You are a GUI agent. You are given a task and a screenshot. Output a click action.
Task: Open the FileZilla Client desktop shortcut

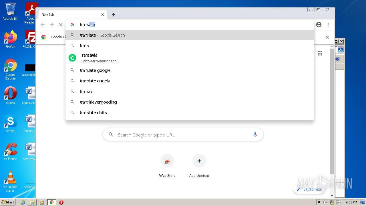coord(29,39)
